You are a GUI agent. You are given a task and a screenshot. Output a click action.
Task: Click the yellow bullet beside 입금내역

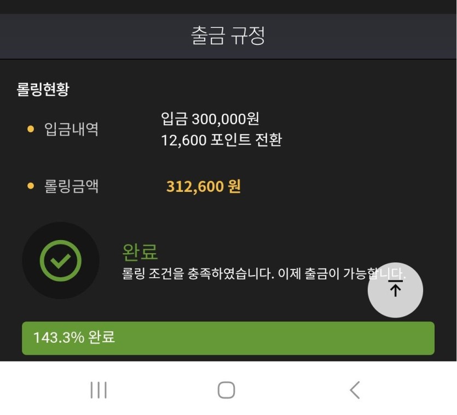tap(31, 130)
